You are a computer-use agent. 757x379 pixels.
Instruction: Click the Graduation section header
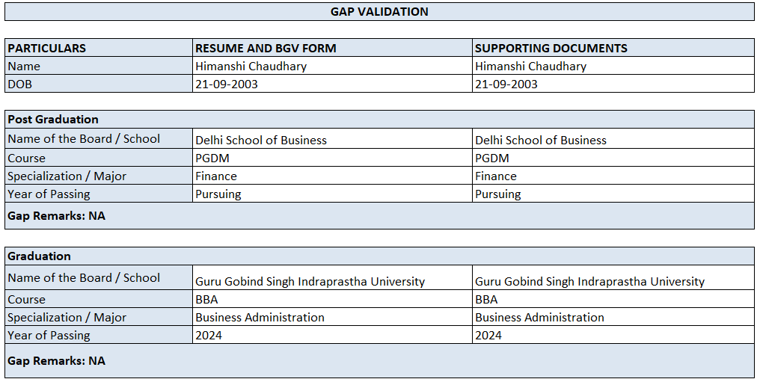(40, 256)
